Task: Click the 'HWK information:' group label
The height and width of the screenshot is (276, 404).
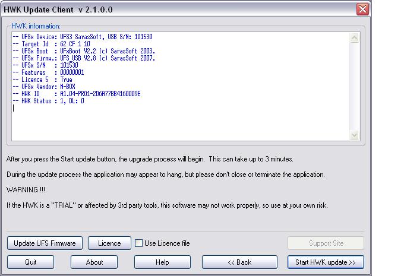Action: tap(36, 26)
